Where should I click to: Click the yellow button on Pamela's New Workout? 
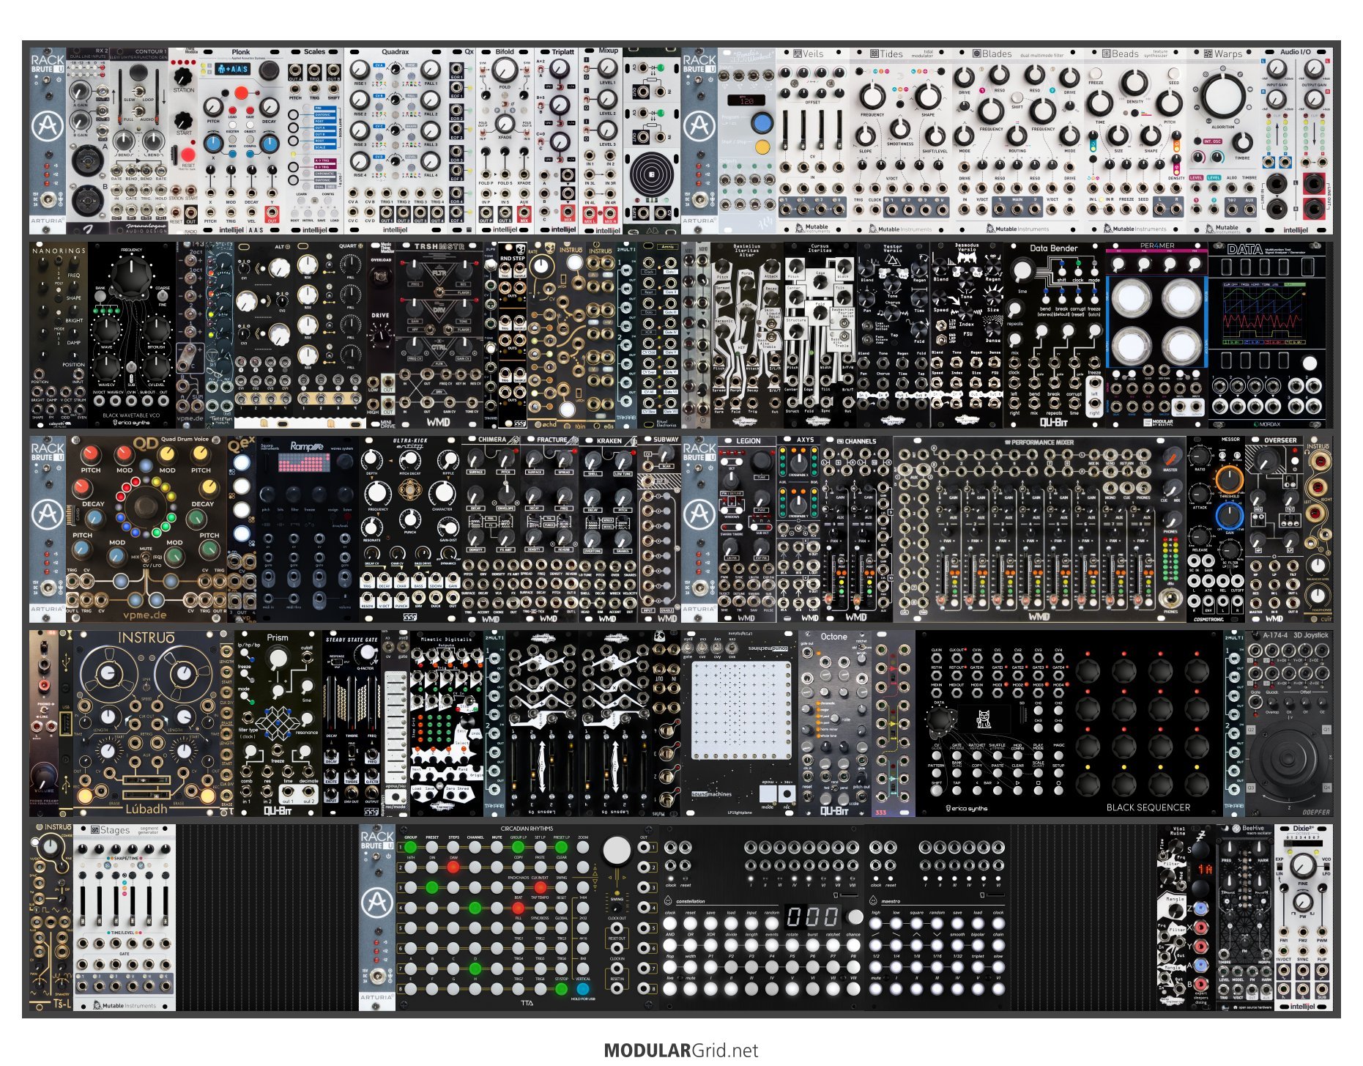tap(762, 147)
